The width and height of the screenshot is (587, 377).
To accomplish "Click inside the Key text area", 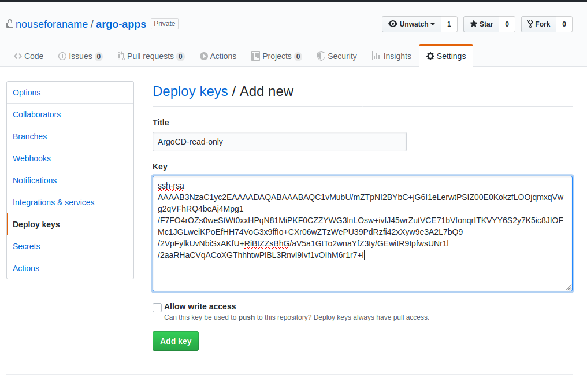I will click(x=362, y=234).
